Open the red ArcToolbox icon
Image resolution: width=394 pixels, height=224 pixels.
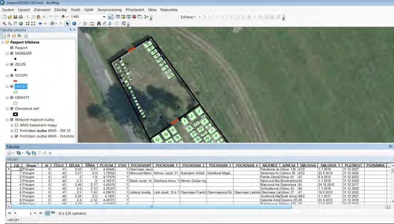(x=134, y=17)
